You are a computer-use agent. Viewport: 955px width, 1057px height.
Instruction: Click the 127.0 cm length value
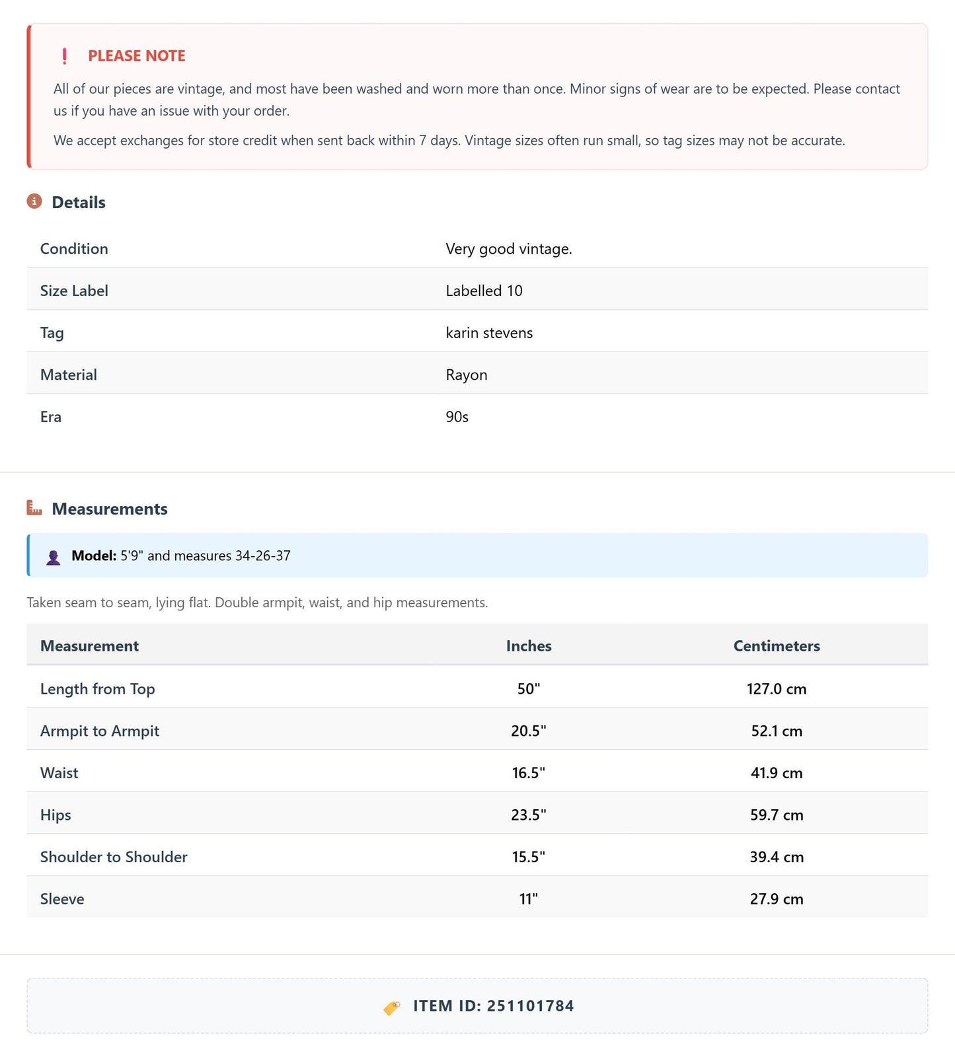(777, 688)
